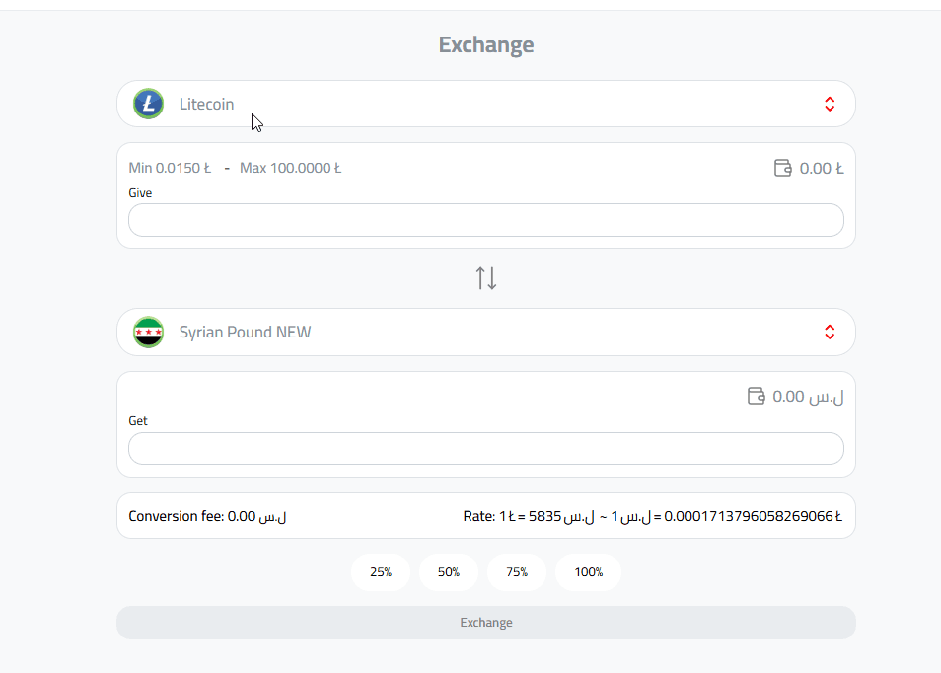
Task: Click the Get label
Action: tap(137, 420)
